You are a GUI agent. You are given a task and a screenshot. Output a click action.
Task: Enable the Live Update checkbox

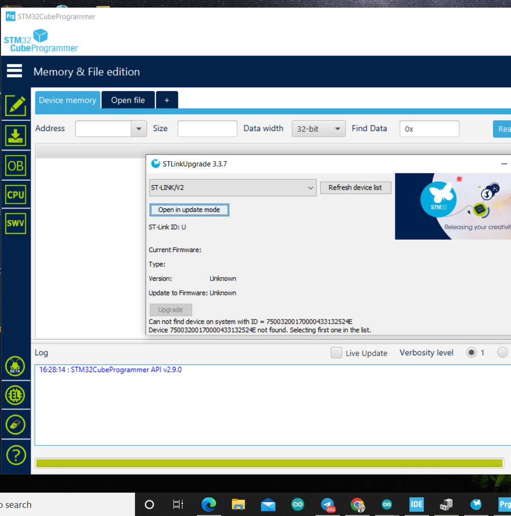coord(336,353)
